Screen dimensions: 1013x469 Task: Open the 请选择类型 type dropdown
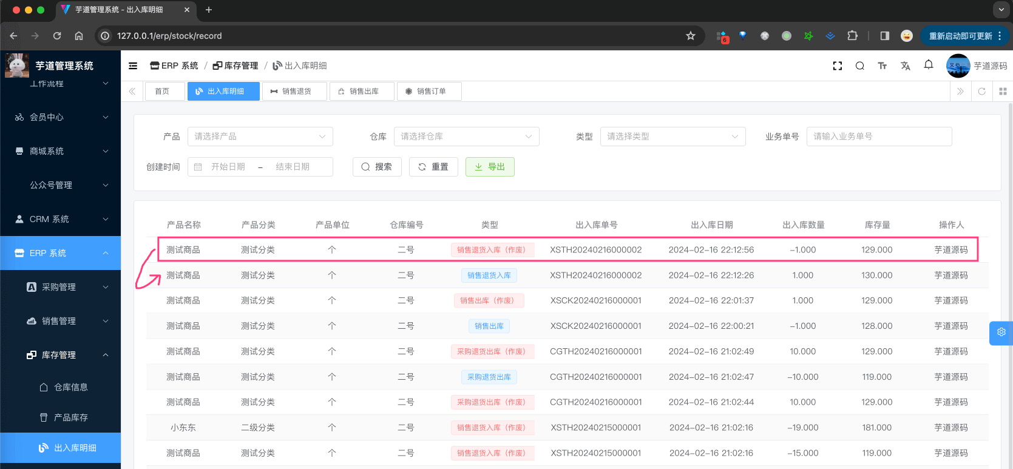(673, 137)
